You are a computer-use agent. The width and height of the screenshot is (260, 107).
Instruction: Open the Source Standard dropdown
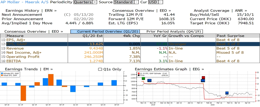[x=126, y=2]
